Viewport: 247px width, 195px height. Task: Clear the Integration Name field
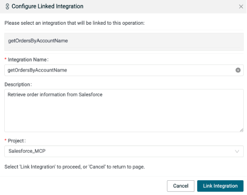tap(238, 70)
